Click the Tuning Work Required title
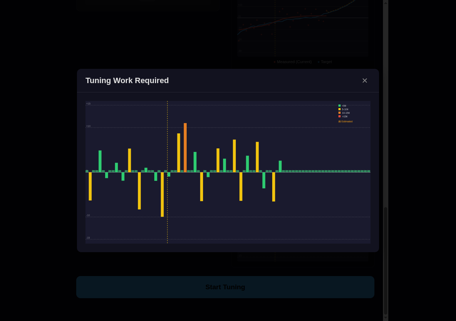Viewport: 456px width, 321px height. [x=127, y=81]
